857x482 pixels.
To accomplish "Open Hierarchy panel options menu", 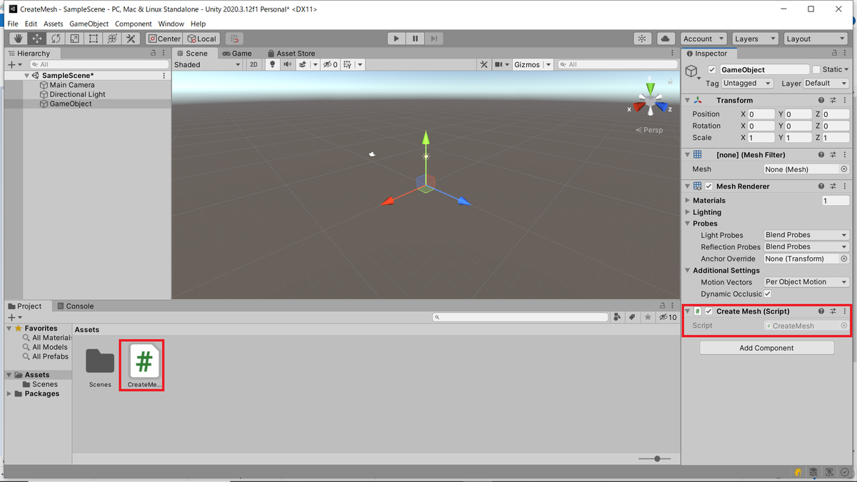I will (x=164, y=53).
